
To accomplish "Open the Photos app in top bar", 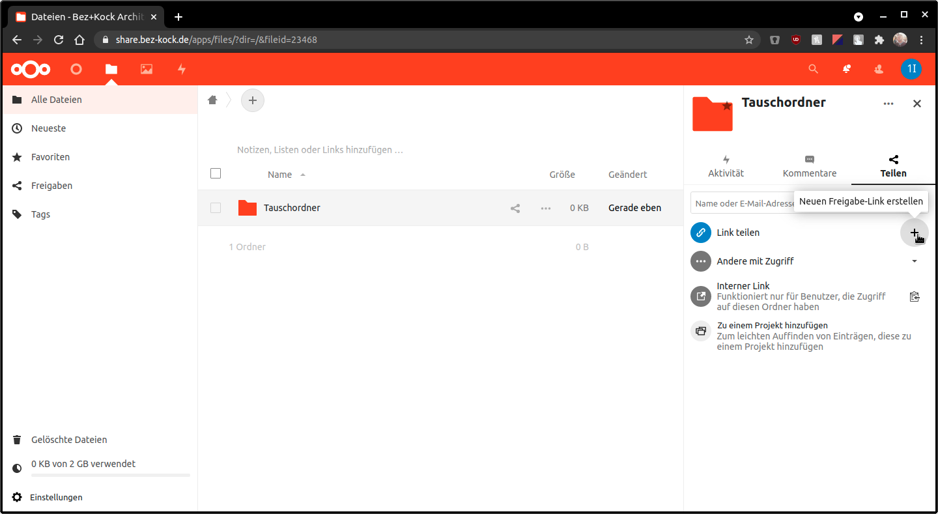I will (x=147, y=69).
